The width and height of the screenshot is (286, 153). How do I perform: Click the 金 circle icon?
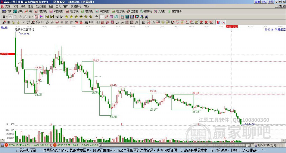pos(163,22)
